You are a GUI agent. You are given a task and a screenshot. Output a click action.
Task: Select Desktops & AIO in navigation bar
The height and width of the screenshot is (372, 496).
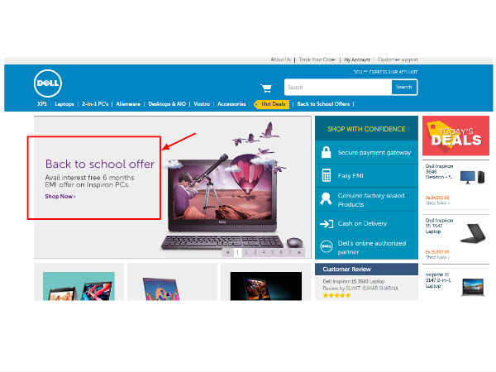point(168,104)
